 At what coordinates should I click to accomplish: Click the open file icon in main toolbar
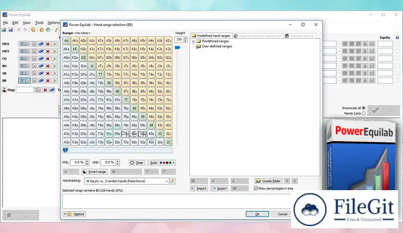(4, 30)
